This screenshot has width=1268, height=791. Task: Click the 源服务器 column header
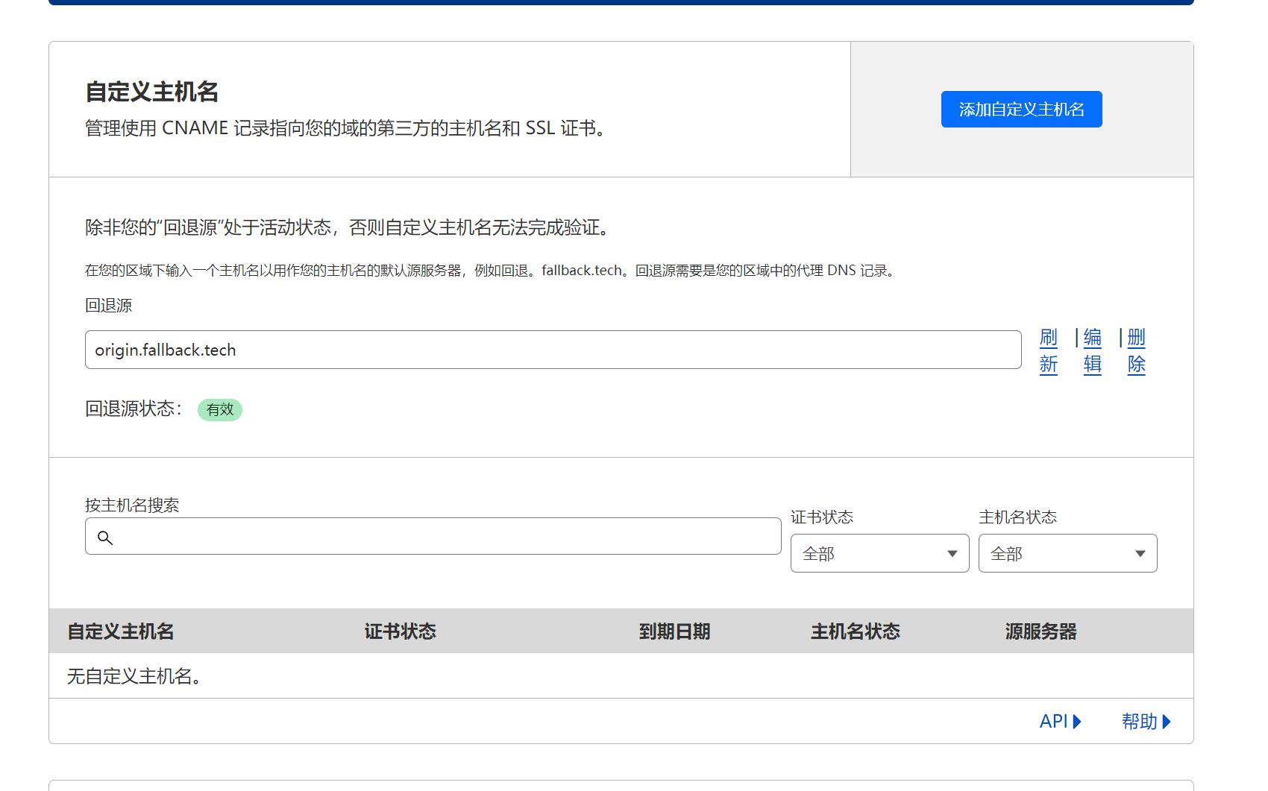tap(1041, 631)
